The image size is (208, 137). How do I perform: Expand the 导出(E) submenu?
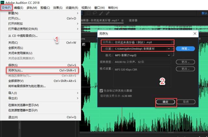[78, 98]
